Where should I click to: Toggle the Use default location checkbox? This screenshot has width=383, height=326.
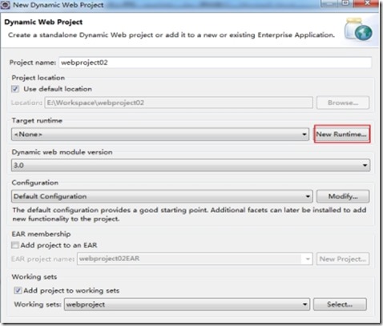tap(15, 89)
